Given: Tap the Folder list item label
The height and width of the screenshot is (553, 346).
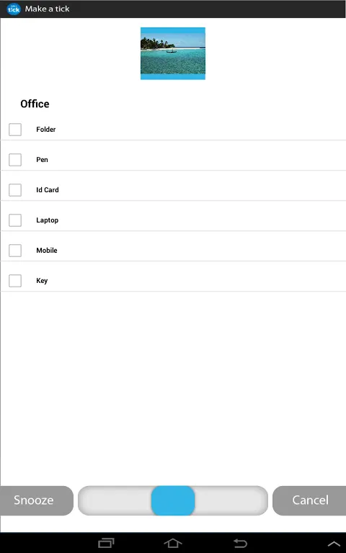Looking at the screenshot, I should (x=46, y=130).
